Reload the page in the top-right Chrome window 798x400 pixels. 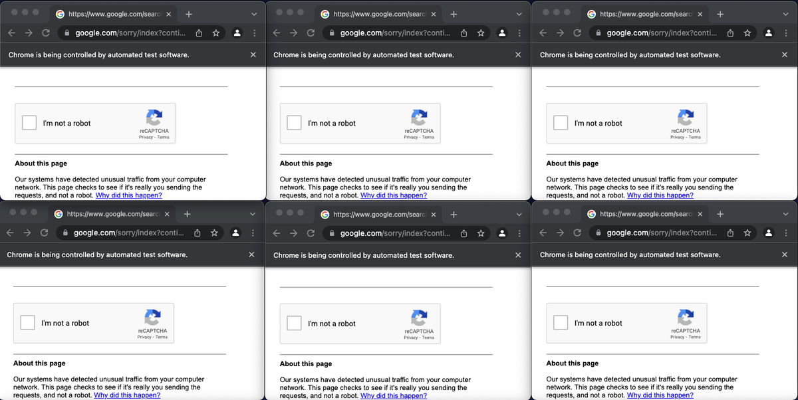pos(577,33)
